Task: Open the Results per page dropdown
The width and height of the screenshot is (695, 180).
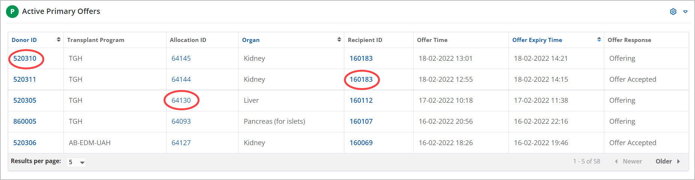Action: pos(76,162)
